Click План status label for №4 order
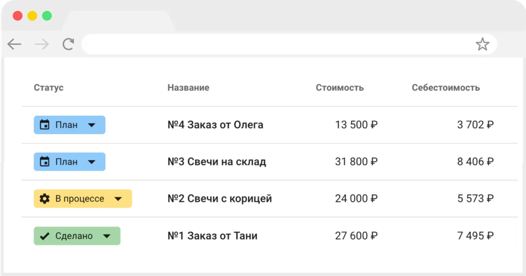 [x=66, y=125]
